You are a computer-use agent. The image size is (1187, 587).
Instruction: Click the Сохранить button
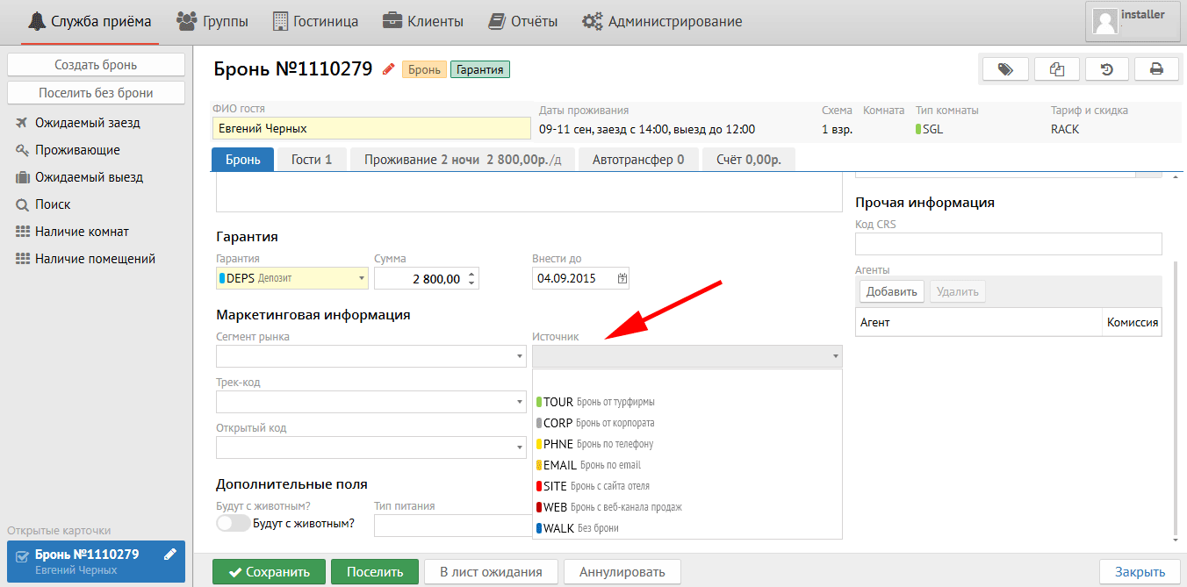pyautogui.click(x=269, y=572)
